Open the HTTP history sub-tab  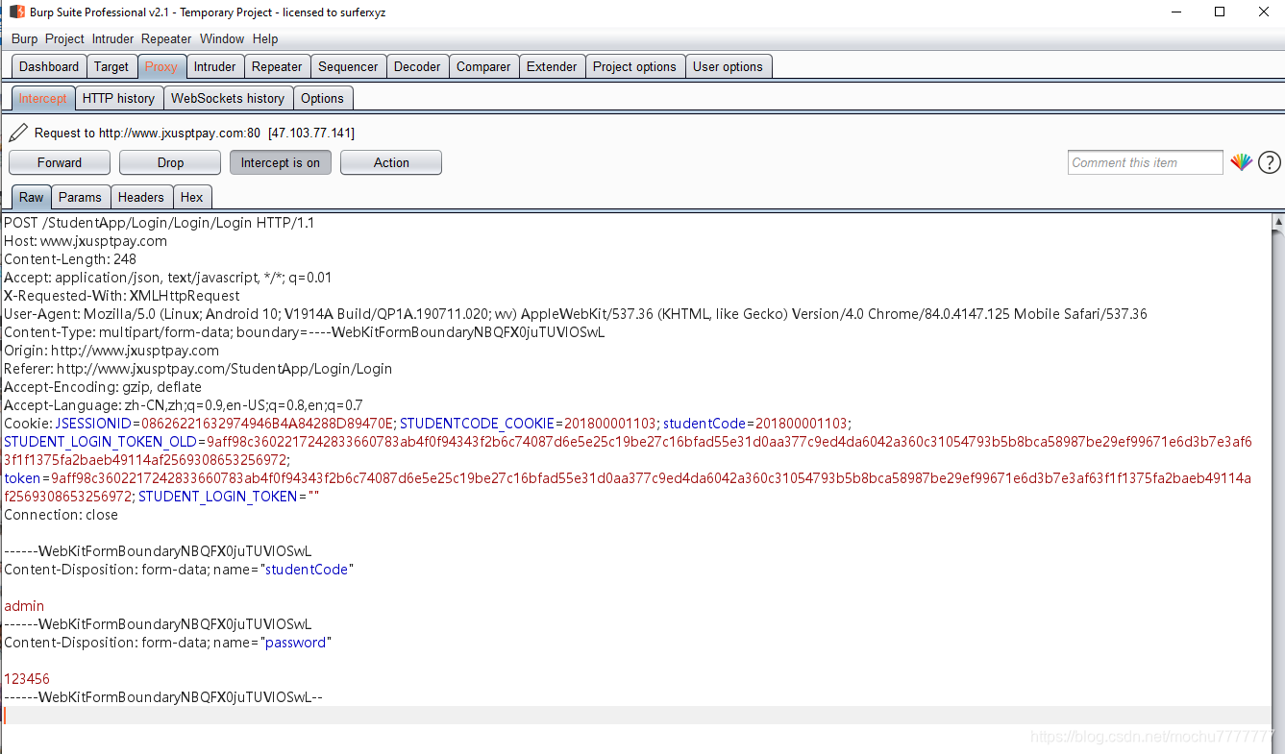click(118, 98)
